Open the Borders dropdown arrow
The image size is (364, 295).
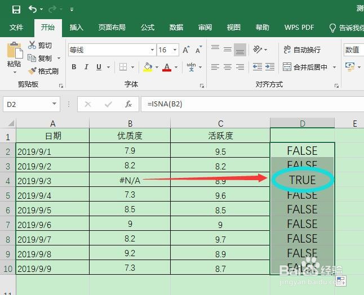pos(132,67)
